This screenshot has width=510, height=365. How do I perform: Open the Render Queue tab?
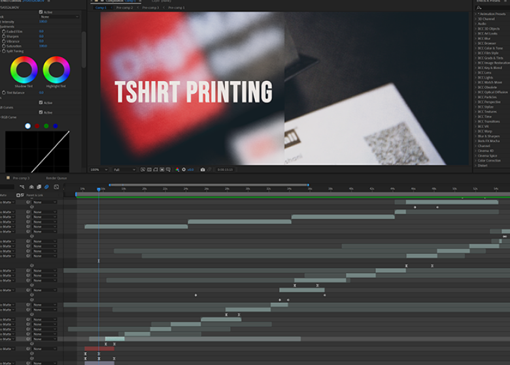(56, 178)
